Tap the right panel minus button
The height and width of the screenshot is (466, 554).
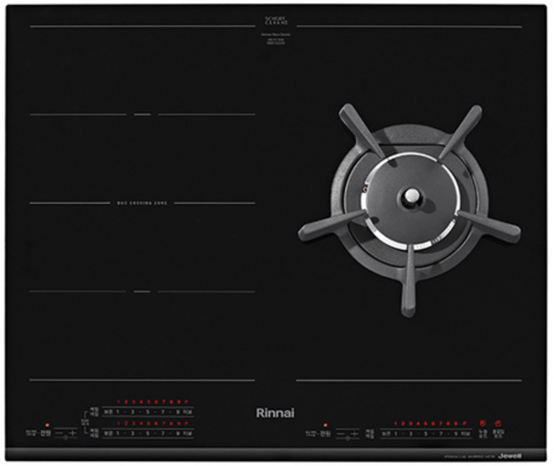(340, 434)
